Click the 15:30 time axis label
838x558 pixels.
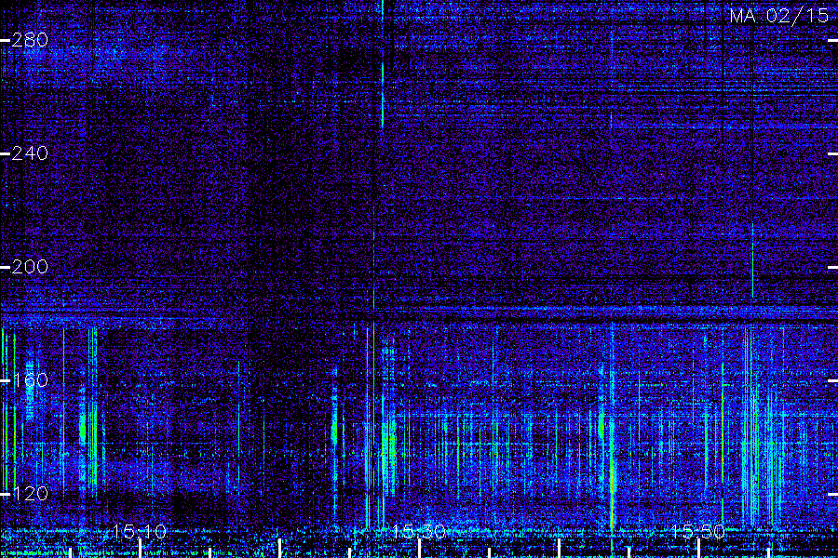419,532
